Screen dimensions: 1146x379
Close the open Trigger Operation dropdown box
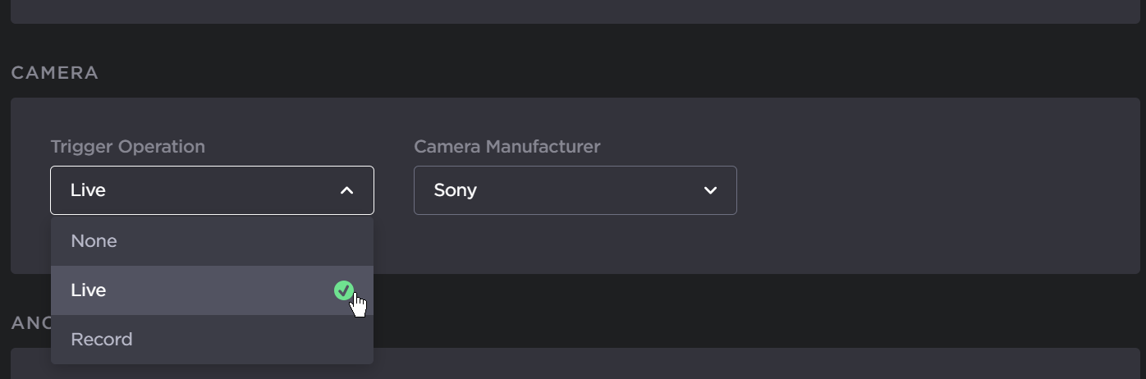click(x=212, y=190)
